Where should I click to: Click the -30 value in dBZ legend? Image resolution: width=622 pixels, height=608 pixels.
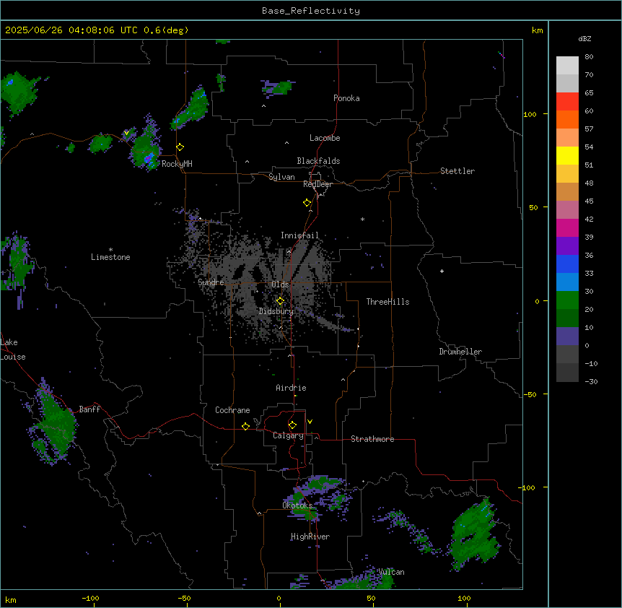pyautogui.click(x=591, y=381)
